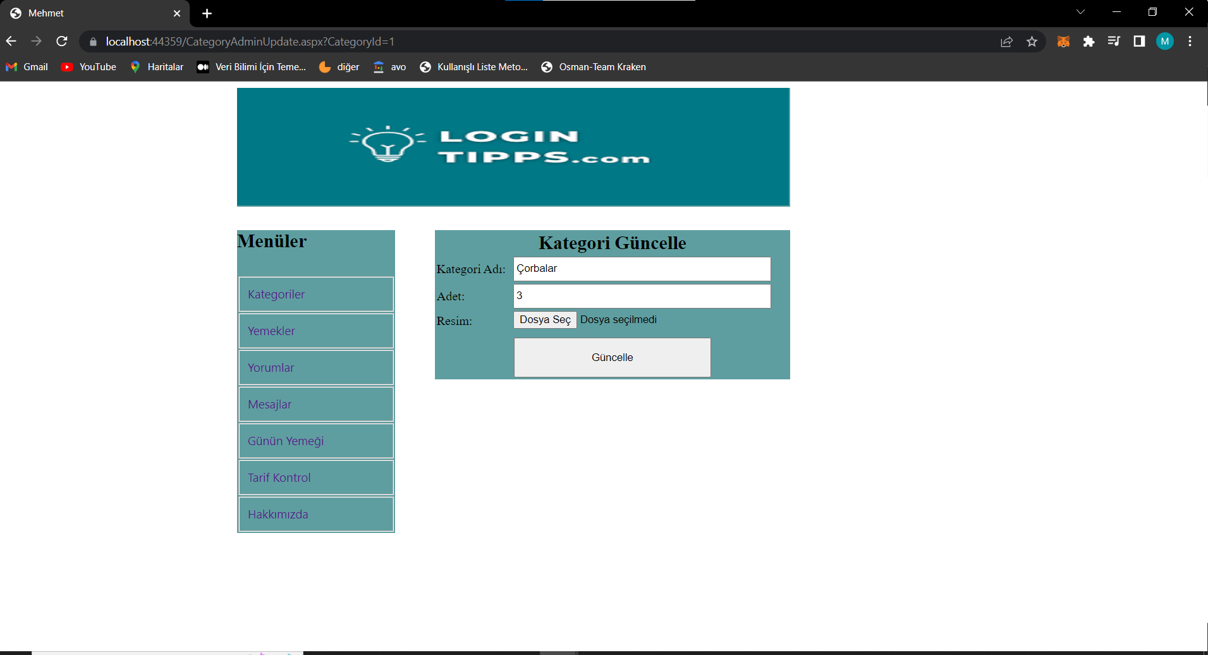Screen dimensions: 1208x655
Task: Restore down the browser window
Action: tap(1152, 12)
